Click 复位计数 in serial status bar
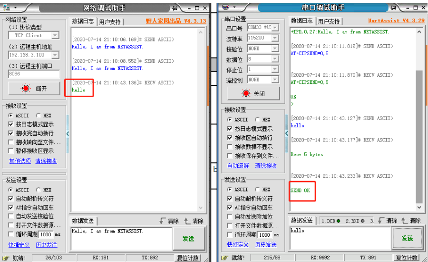 click(x=407, y=258)
